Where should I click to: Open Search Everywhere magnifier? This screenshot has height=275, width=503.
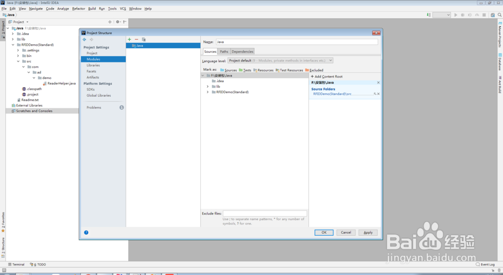(499, 15)
